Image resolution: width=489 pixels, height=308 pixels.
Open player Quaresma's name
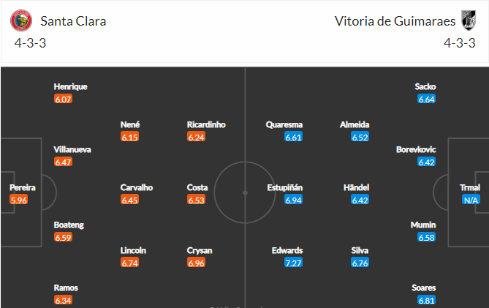[x=284, y=125]
